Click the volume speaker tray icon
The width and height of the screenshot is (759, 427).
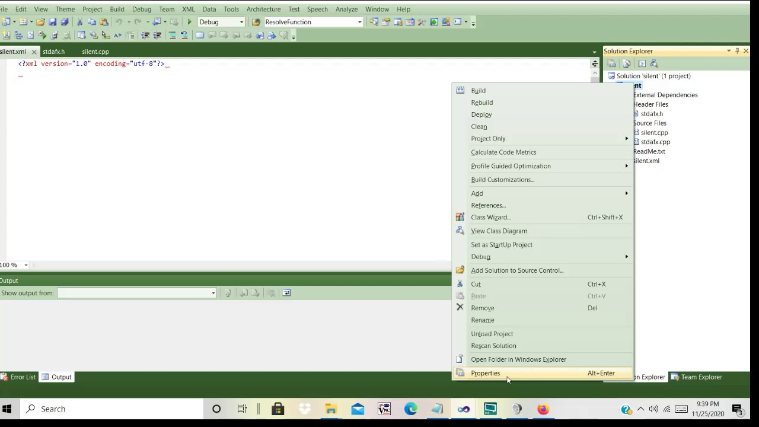(x=653, y=409)
